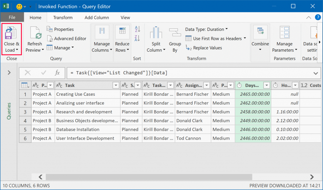Select row 6 header
The height and width of the screenshot is (190, 323).
click(25, 138)
